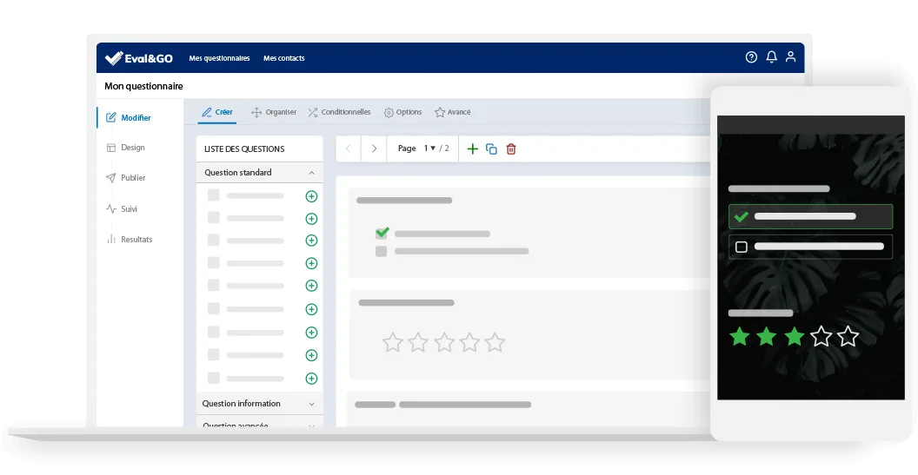Uncheck the checked answer in editor
Image resolution: width=918 pixels, height=475 pixels.
pyautogui.click(x=382, y=233)
